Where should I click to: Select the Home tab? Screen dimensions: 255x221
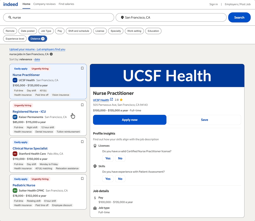point(26,4)
